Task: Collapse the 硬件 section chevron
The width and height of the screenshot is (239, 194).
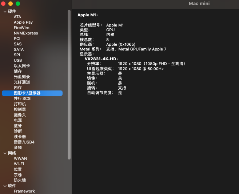Action: pos(5,11)
